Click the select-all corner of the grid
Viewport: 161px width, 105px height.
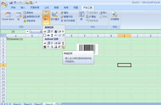[x=3, y=36]
